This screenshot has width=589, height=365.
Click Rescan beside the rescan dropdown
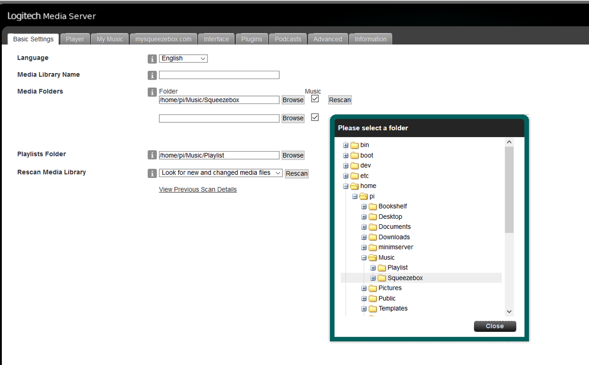[x=297, y=173]
